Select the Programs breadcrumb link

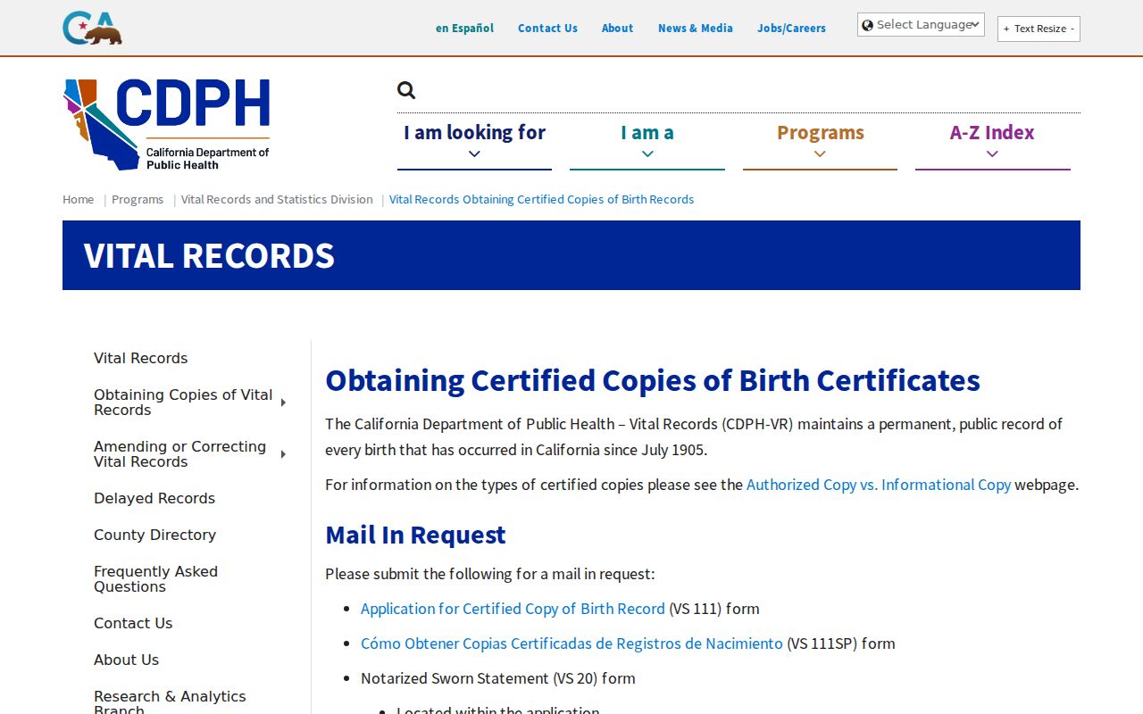pyautogui.click(x=138, y=199)
